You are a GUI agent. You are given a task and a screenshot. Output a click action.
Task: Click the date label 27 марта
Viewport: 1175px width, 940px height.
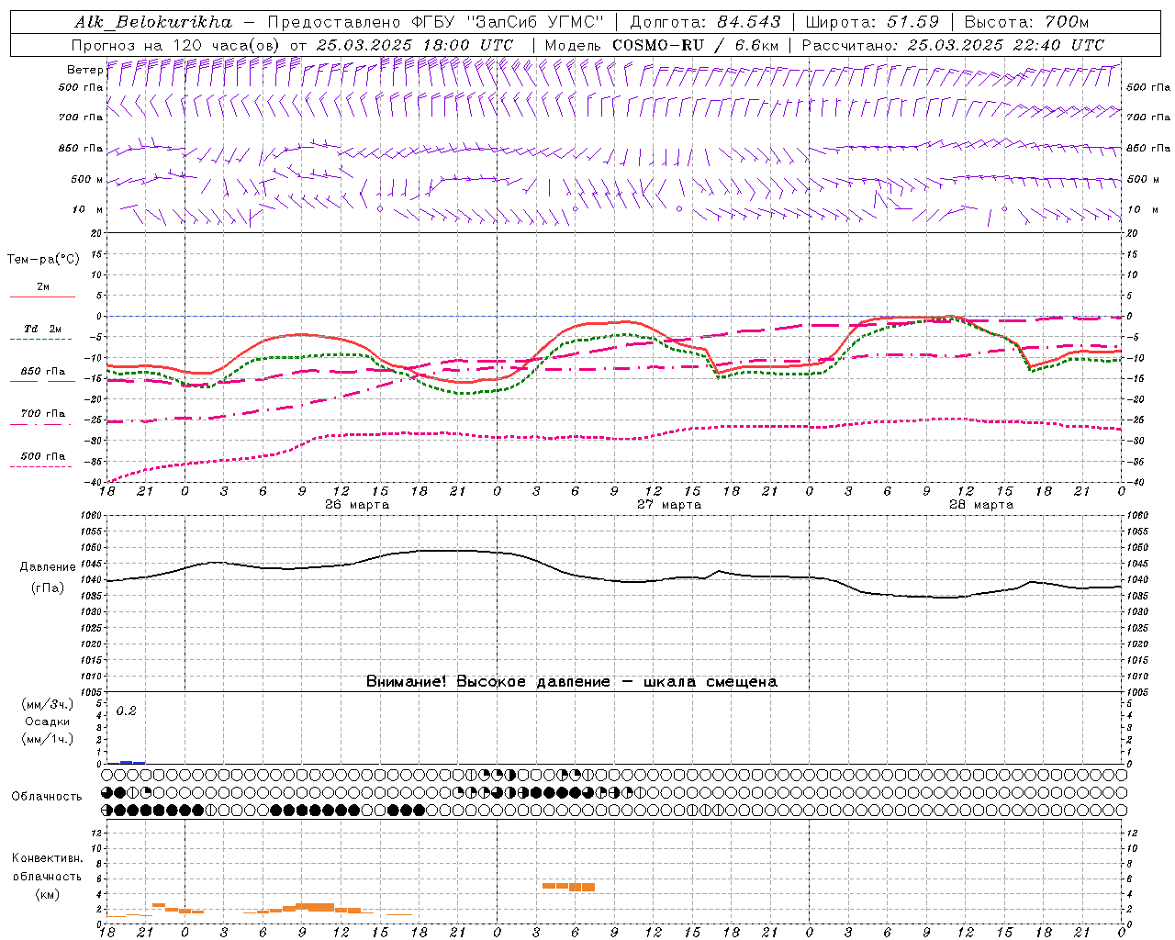tap(669, 505)
